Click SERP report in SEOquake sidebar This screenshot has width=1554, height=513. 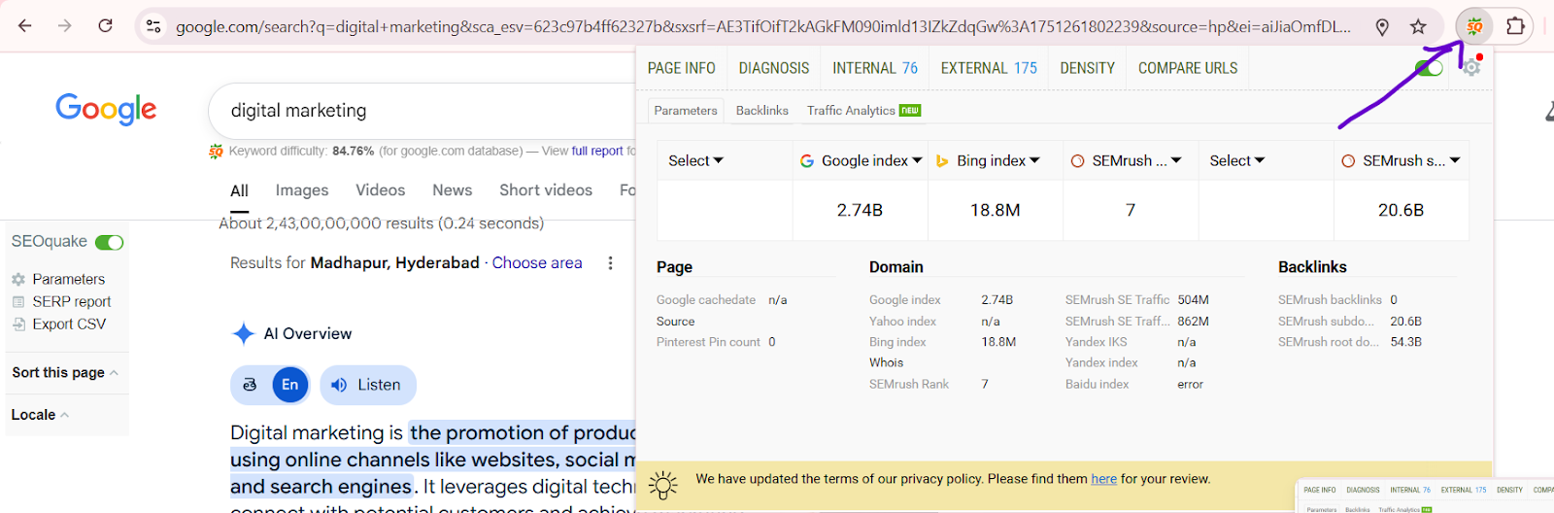click(72, 301)
